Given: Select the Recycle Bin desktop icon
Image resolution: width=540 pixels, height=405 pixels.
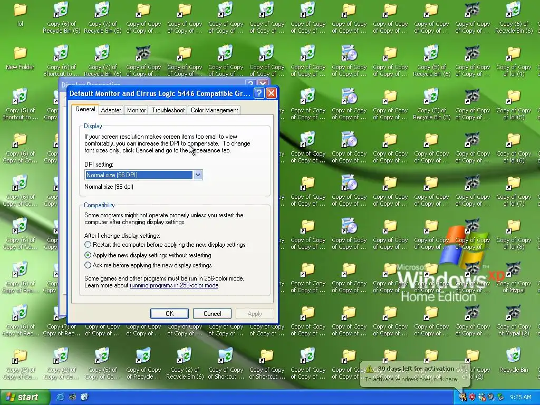Looking at the screenshot, I should [514, 360].
